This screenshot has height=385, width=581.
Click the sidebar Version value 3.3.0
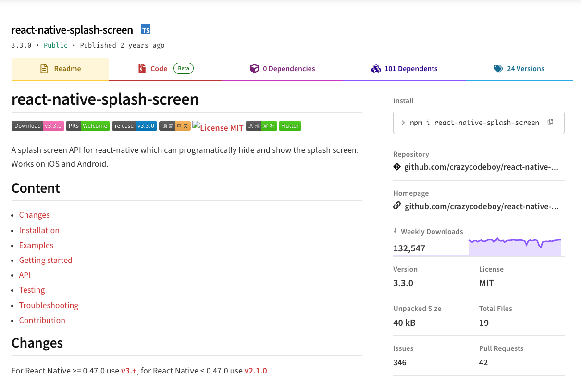pos(403,283)
